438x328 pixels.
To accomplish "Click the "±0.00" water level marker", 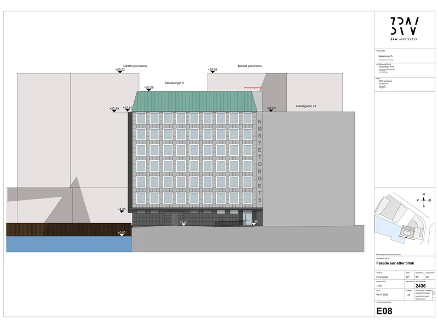I will [x=122, y=233].
